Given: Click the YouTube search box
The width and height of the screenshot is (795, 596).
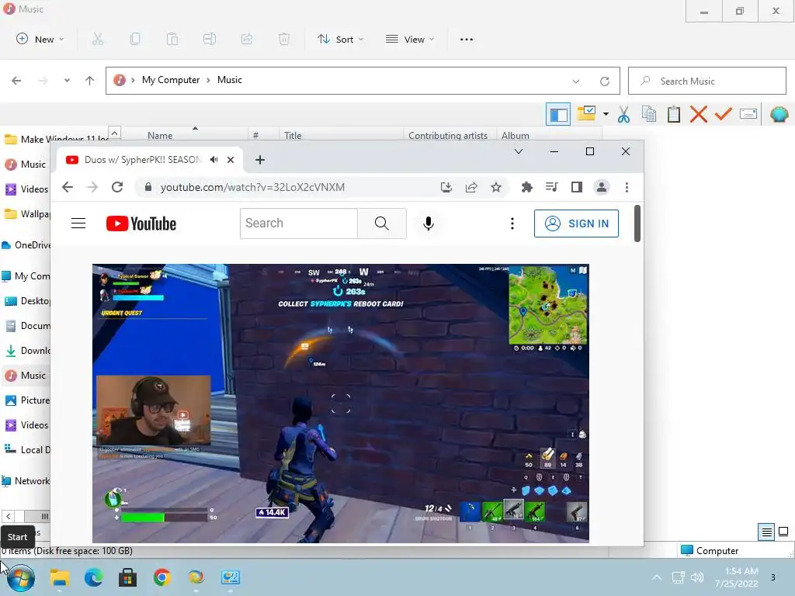Looking at the screenshot, I should coord(299,223).
